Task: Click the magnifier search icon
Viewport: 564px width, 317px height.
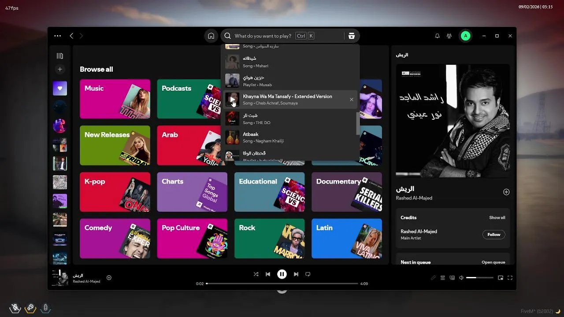Action: point(228,36)
